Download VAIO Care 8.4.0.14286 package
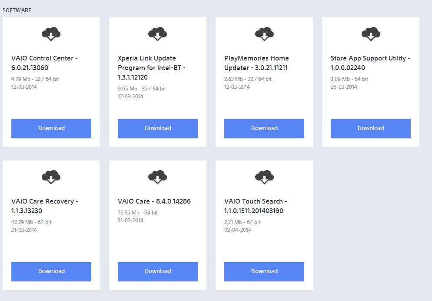This screenshot has width=432, height=301. point(158,271)
